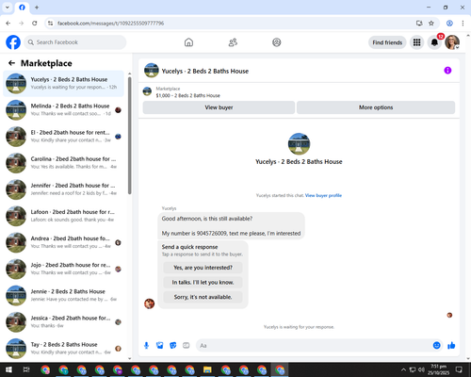This screenshot has height=377, width=471.
Task: Go to the Home feed icon
Action: pos(188,42)
